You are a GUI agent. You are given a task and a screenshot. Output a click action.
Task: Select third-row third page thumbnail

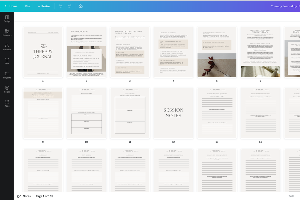pos(130,170)
